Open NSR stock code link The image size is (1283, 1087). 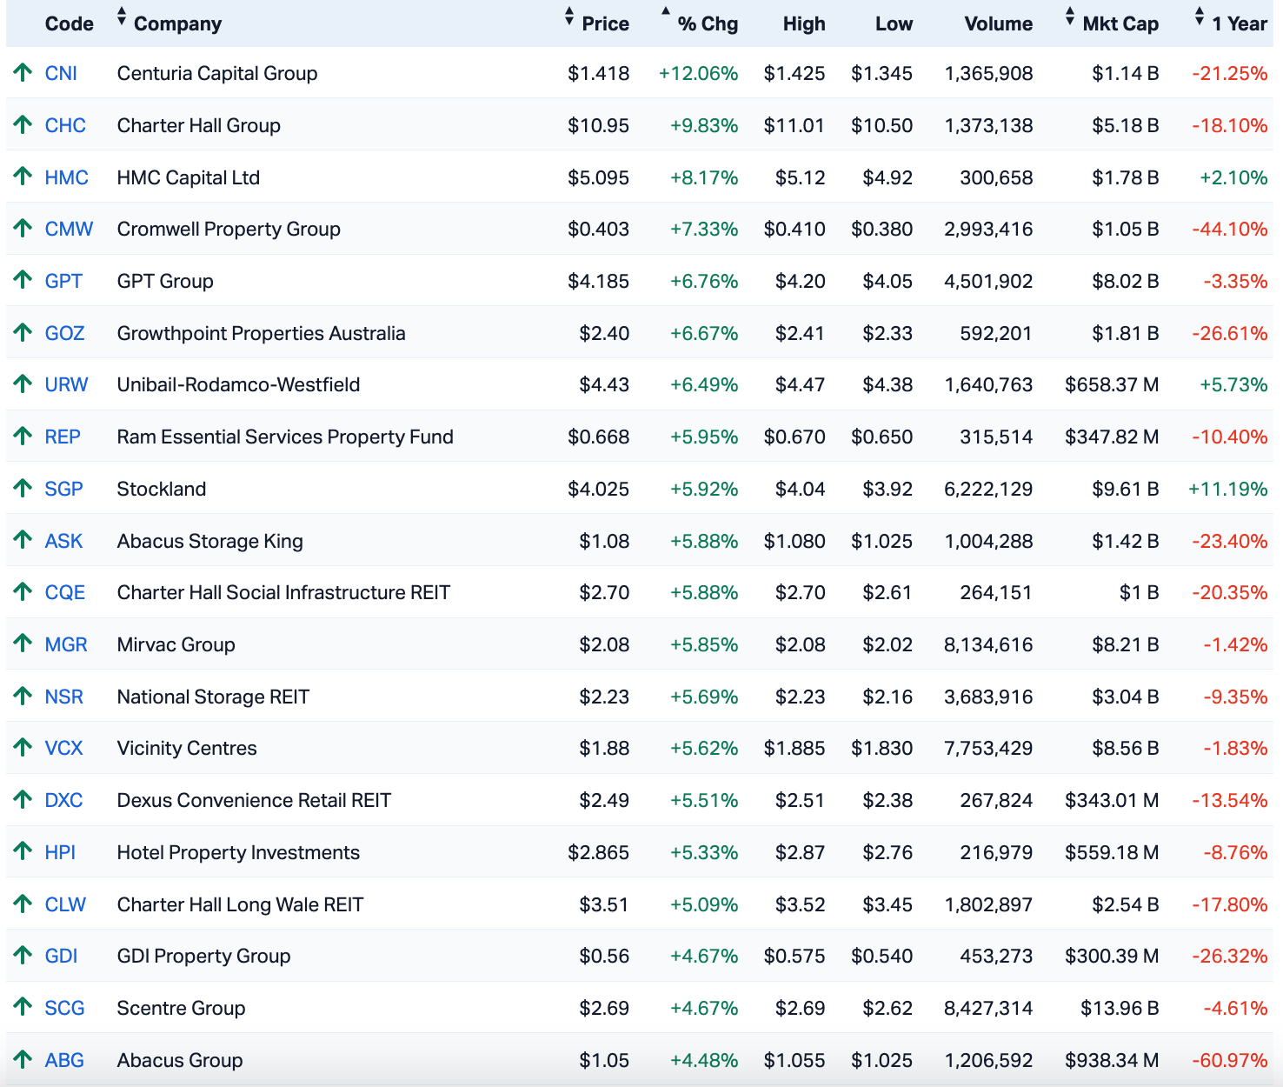64,697
